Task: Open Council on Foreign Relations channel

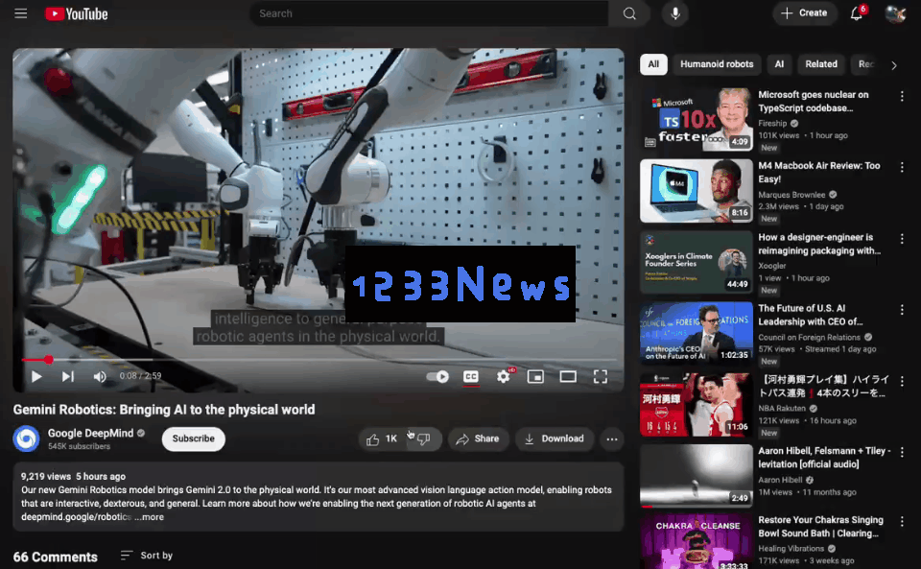Action: (x=810, y=337)
